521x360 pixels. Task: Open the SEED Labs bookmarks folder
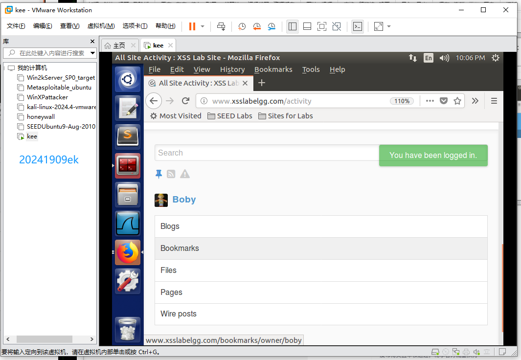pyautogui.click(x=230, y=116)
